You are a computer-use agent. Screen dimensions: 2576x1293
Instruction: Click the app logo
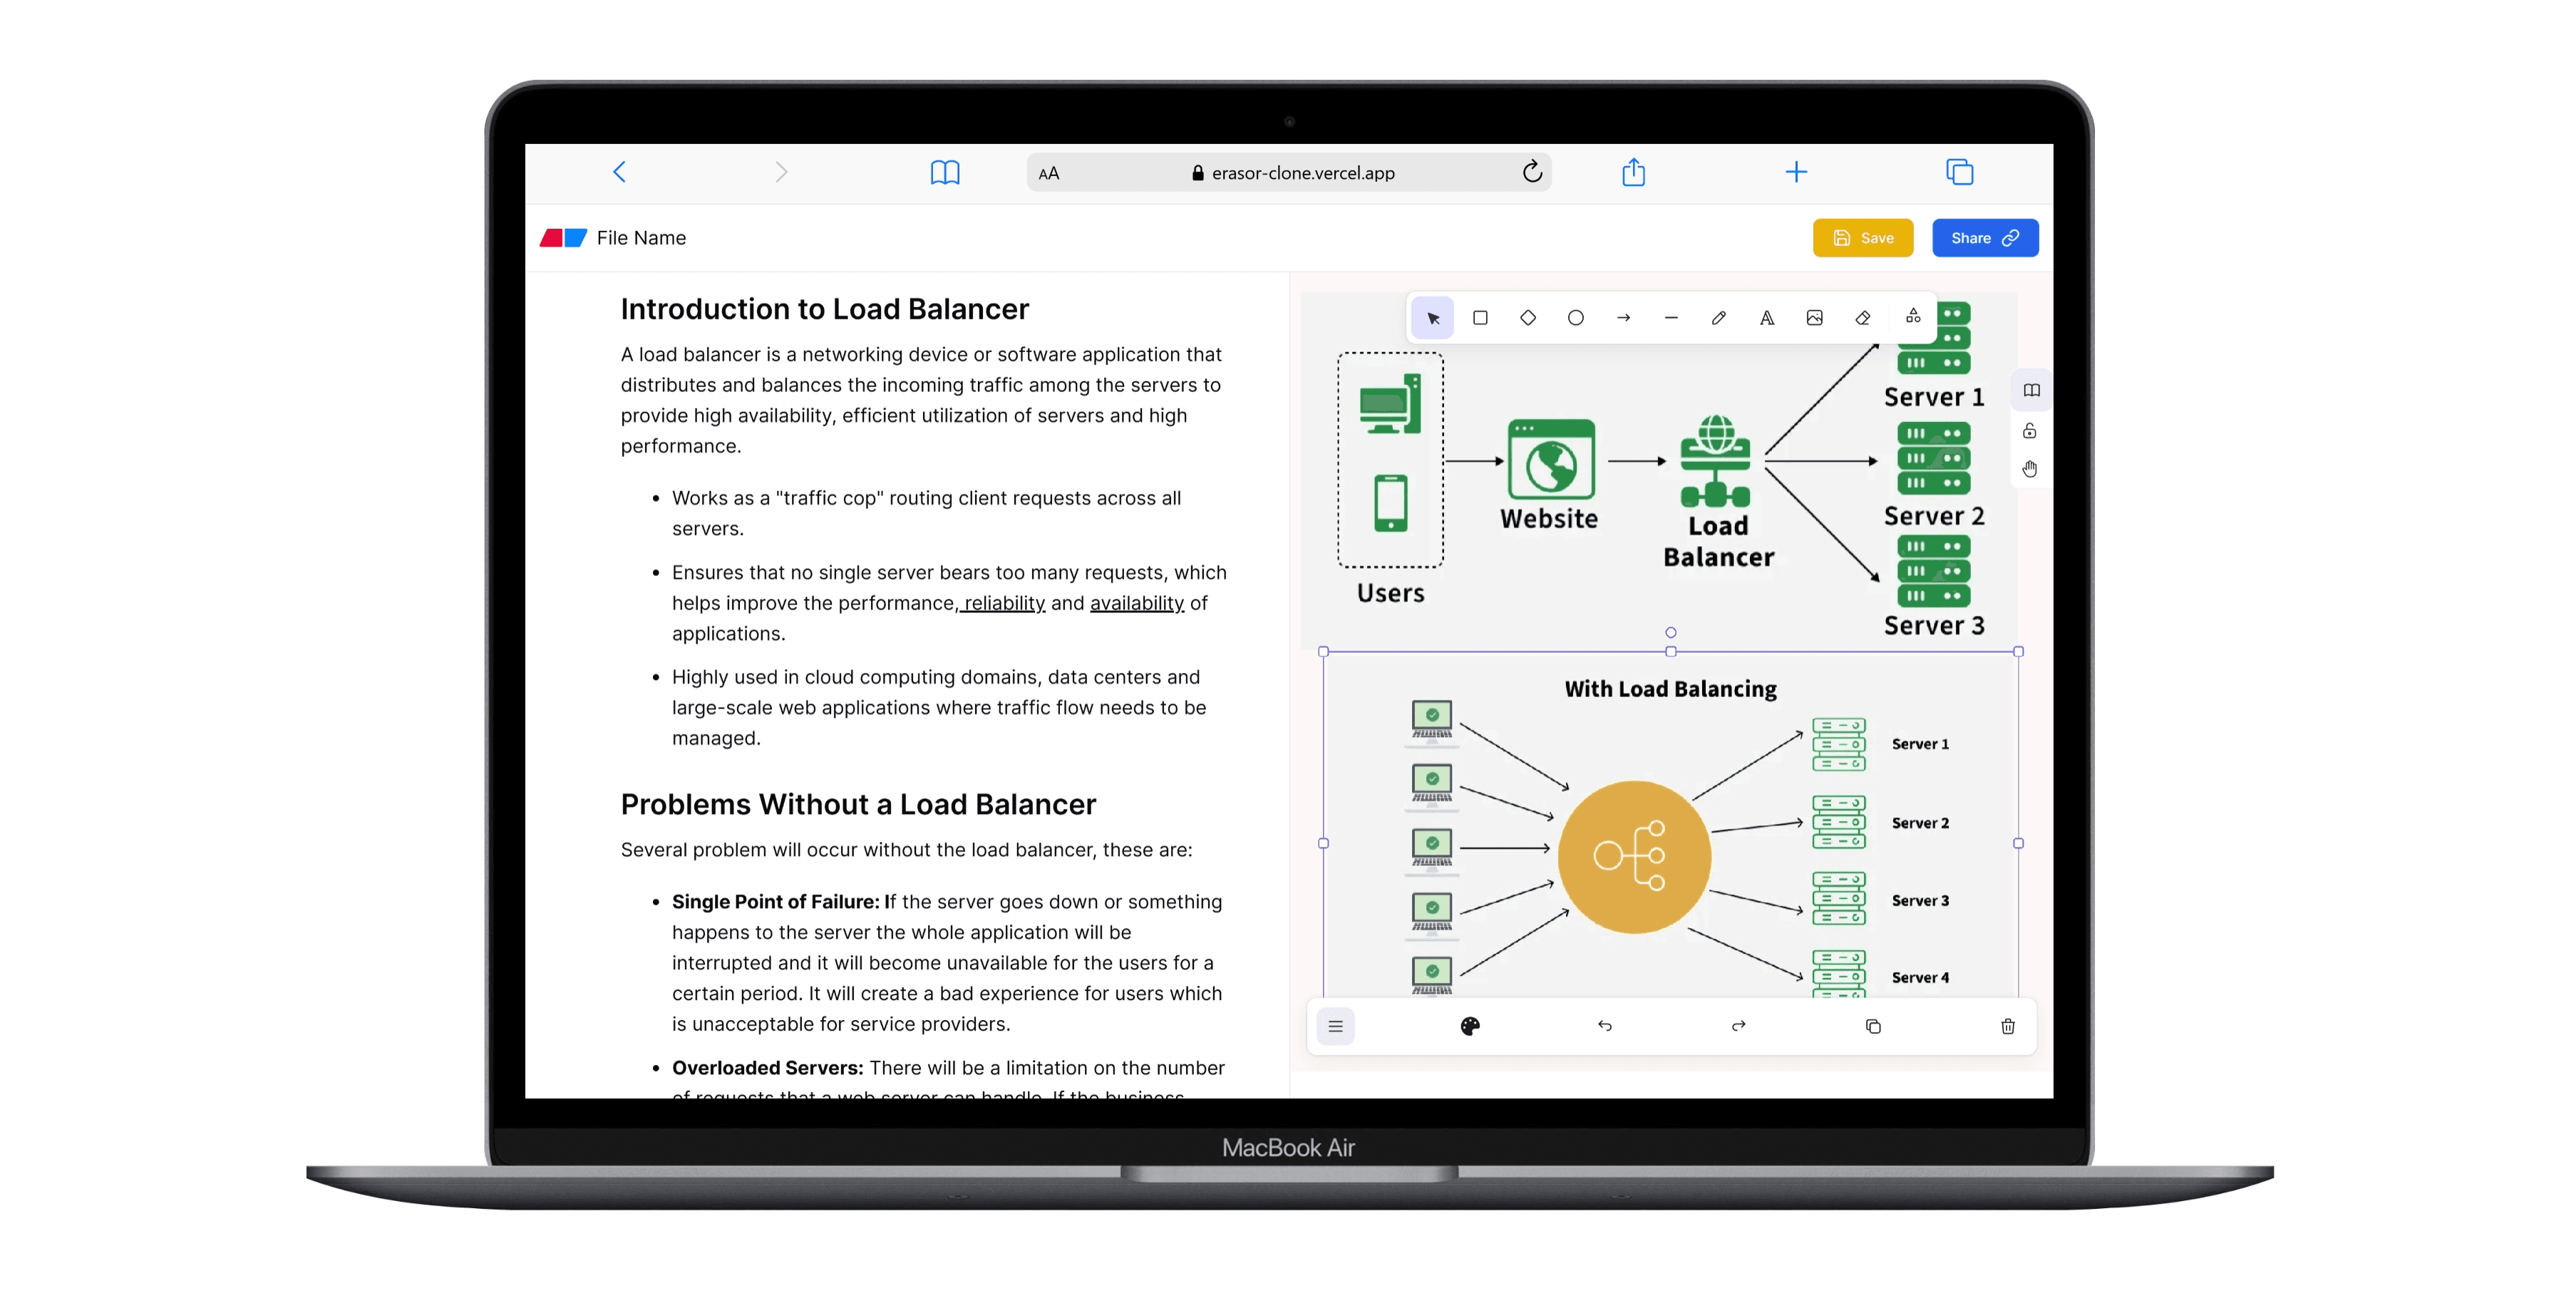coord(563,238)
